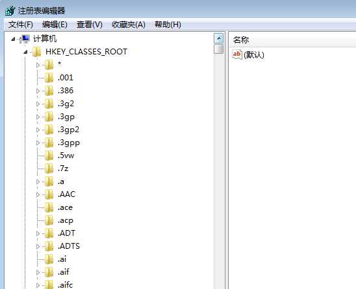Viewport: 356px width, 289px height.
Task: Expand the .a key
Action: (38, 181)
